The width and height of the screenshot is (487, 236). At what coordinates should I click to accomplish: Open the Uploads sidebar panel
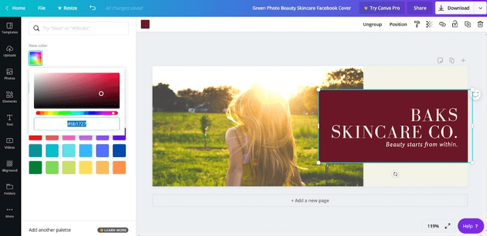point(10,51)
